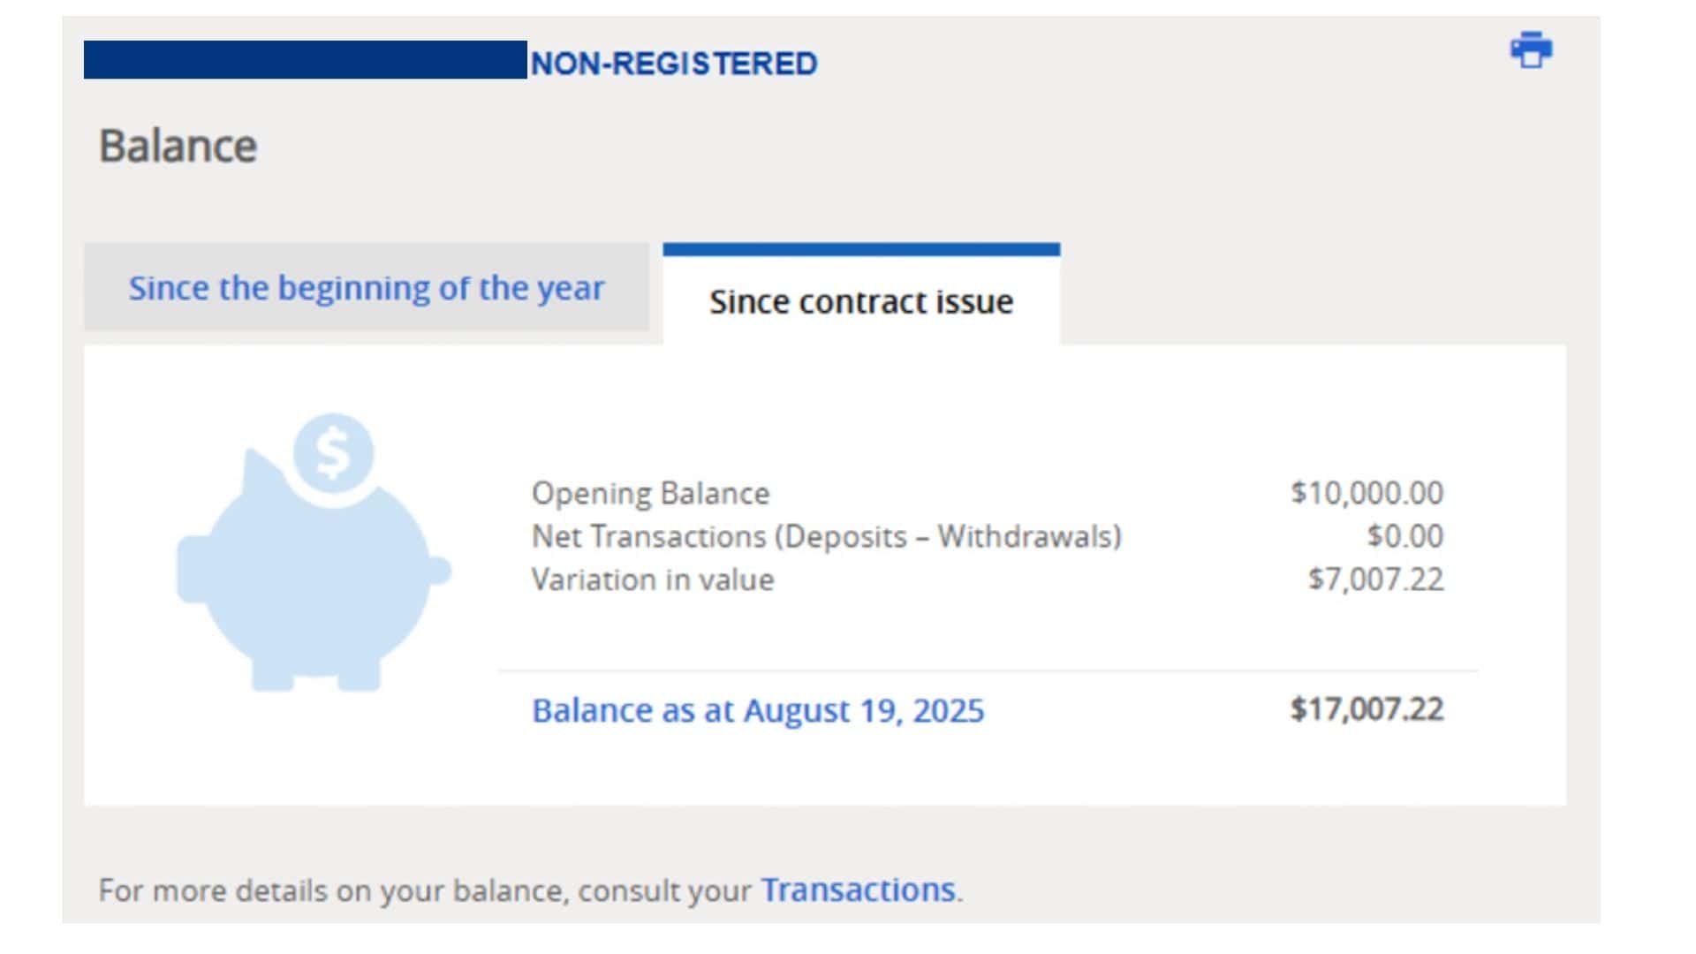The image size is (1696, 954).
Task: Click the NON-REGISTERED account heading
Action: pos(674,64)
